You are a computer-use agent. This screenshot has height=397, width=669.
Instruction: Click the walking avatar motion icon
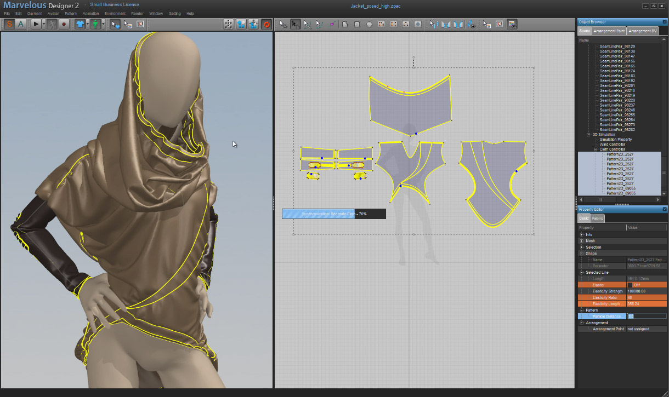(x=52, y=24)
